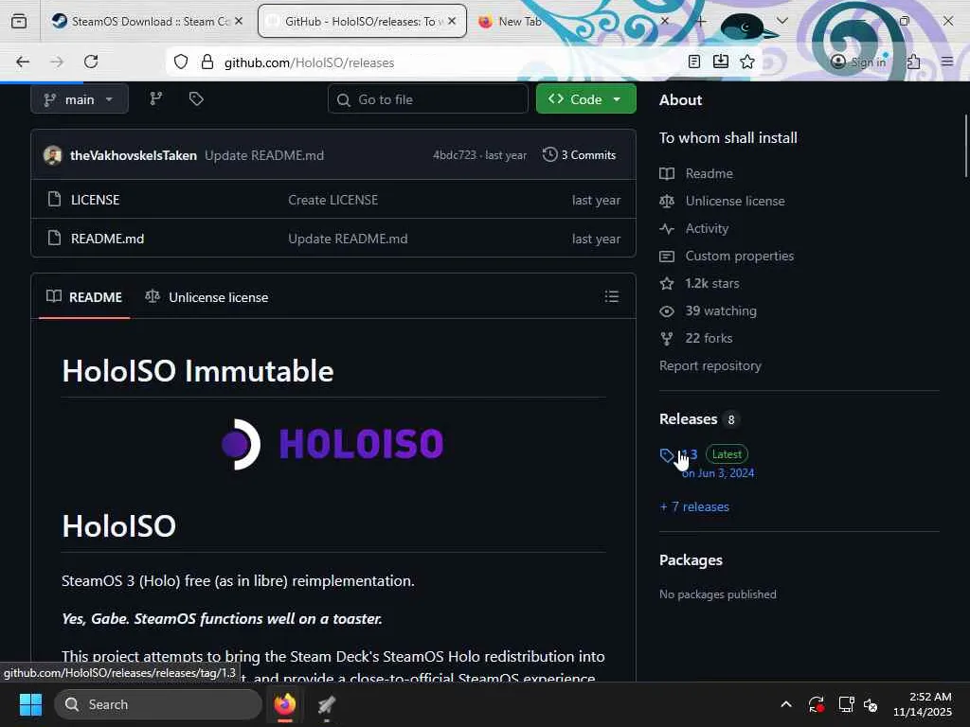The image size is (970, 727).
Task: Close the SteamOS Download tab
Action: [239, 21]
